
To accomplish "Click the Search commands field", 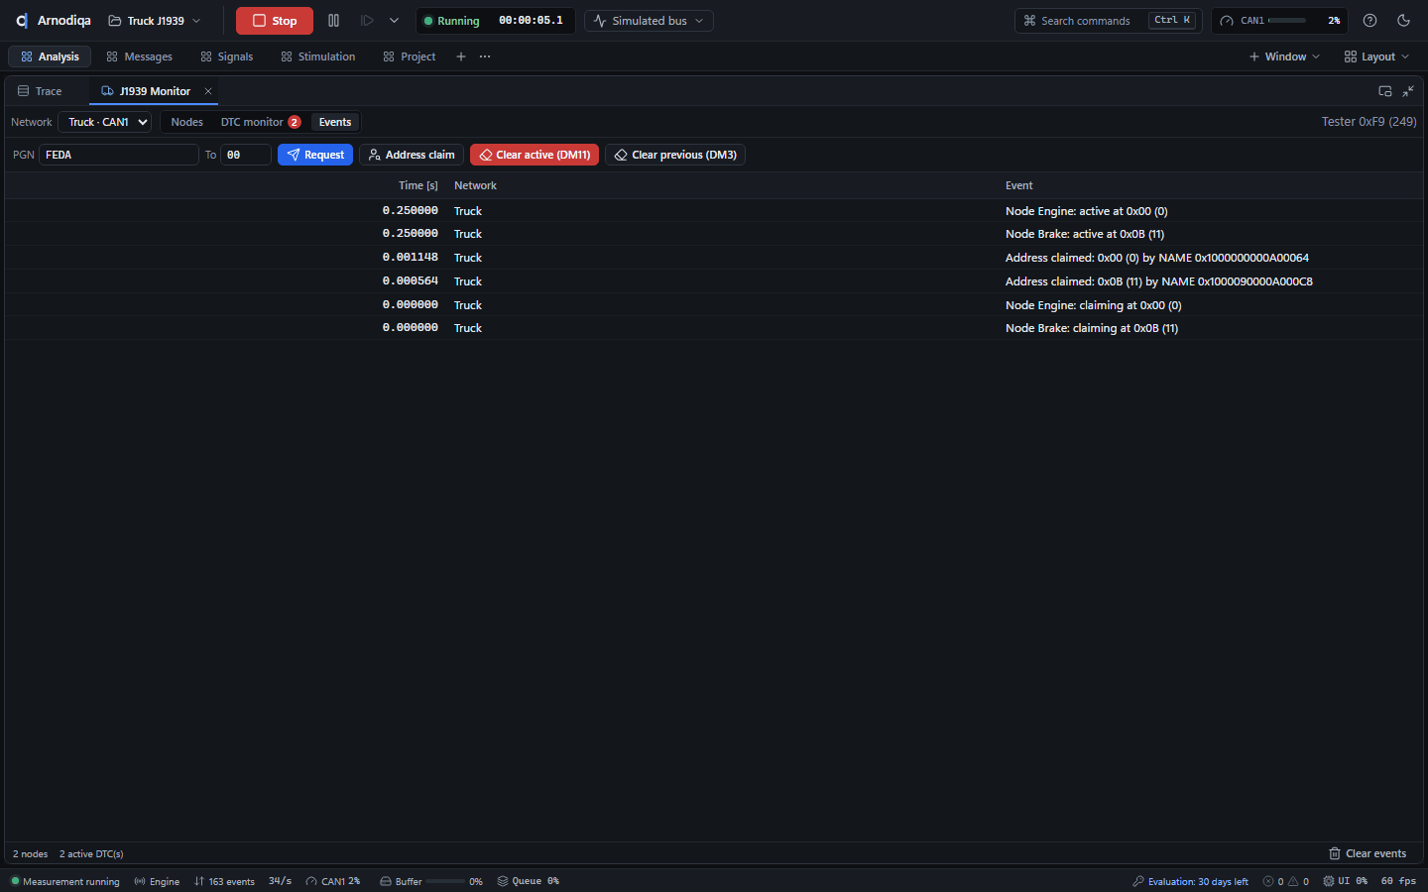I will click(x=1108, y=21).
